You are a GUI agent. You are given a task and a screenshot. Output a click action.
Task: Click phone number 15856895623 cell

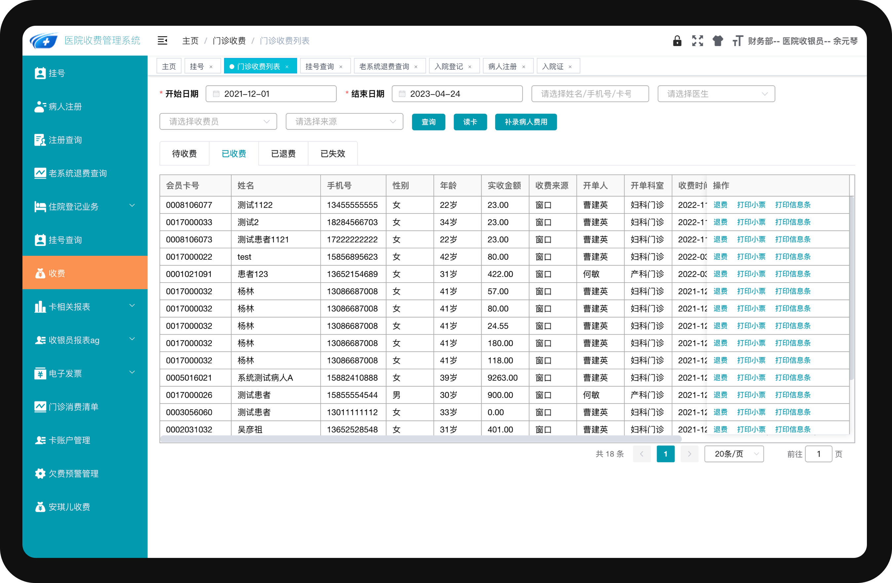point(353,257)
